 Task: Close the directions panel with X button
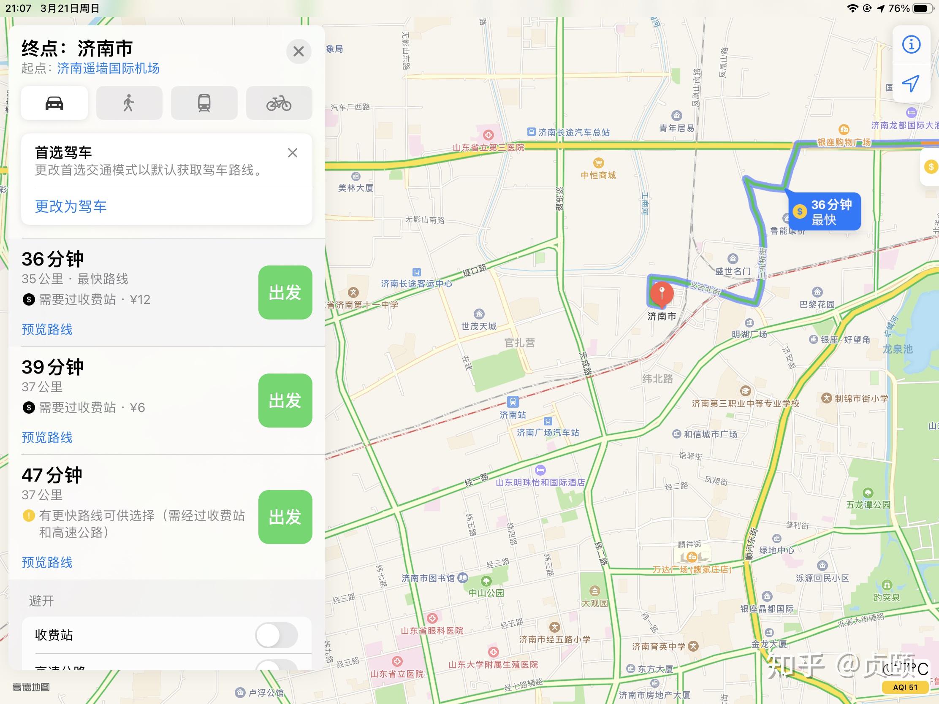tap(299, 51)
